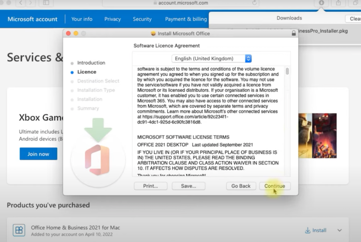361x242 pixels.
Task: Click the Safari share icon
Action: 338,3
